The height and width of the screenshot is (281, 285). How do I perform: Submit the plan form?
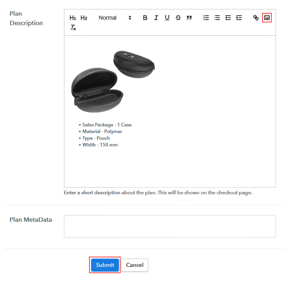click(x=105, y=265)
